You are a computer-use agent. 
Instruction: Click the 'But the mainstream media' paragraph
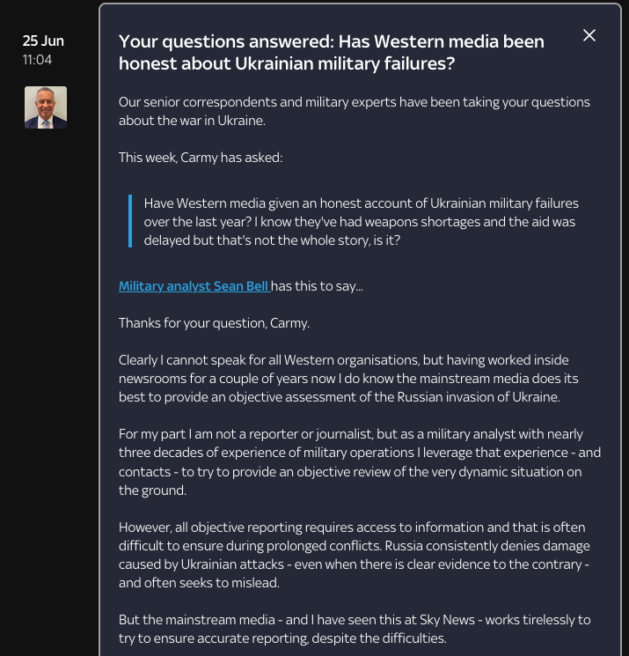(x=355, y=629)
